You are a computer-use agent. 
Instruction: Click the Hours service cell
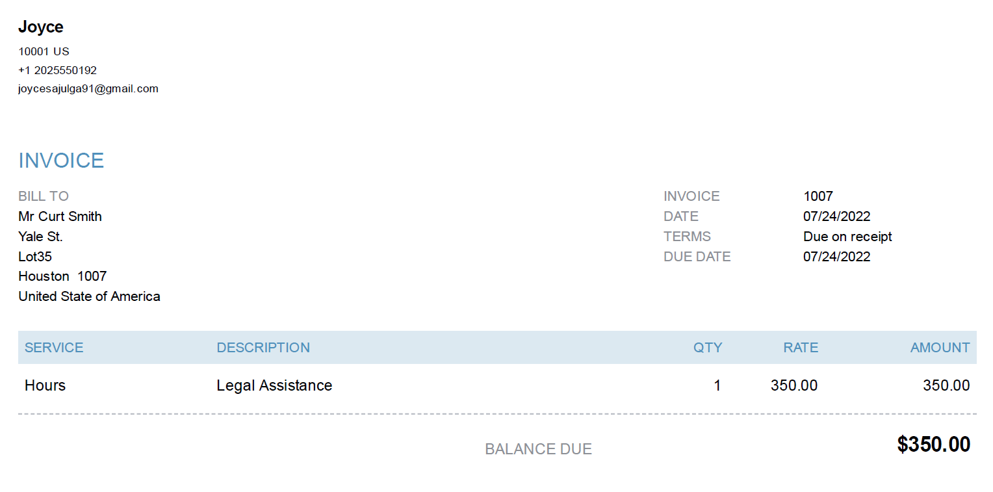click(x=45, y=385)
